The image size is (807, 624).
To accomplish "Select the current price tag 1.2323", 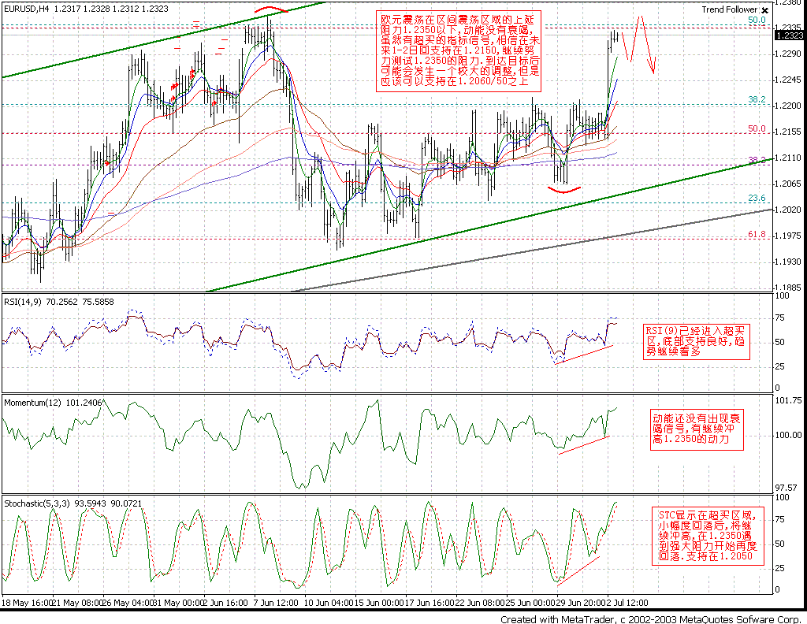I will pos(790,35).
